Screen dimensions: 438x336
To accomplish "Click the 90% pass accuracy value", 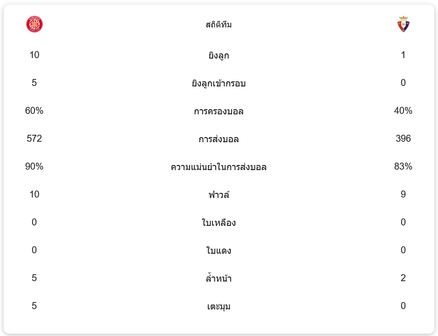I will (x=34, y=166).
